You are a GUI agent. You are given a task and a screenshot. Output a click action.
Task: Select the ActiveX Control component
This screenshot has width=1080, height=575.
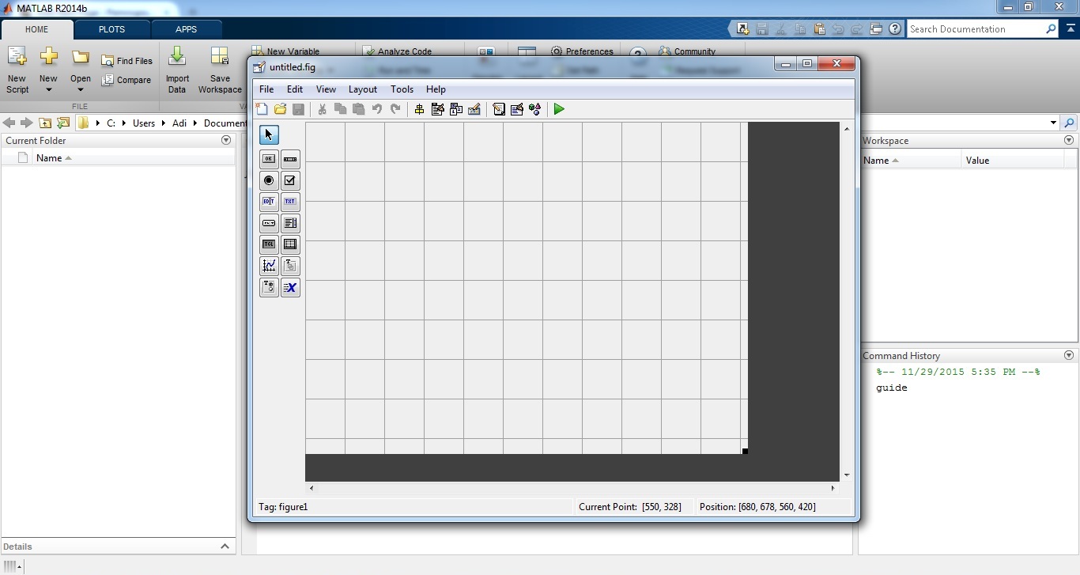290,288
